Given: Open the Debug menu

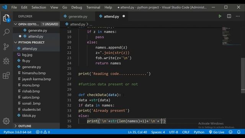Looking at the screenshot, I should click(77, 7).
